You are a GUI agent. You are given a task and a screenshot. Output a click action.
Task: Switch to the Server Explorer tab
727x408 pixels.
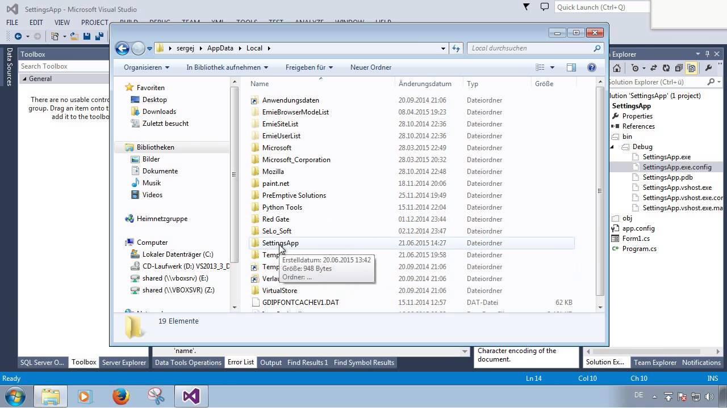[124, 363]
